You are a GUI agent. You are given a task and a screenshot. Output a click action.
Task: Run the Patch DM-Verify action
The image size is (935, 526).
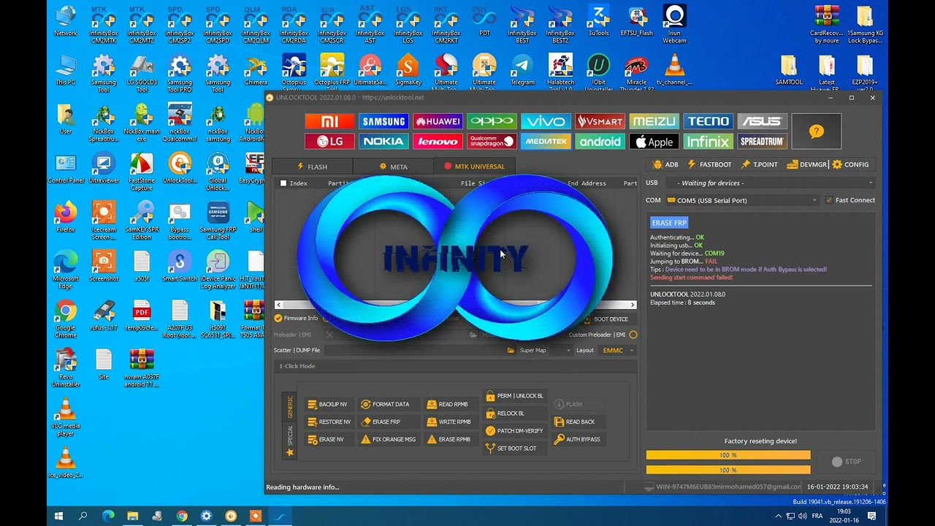[x=514, y=431]
